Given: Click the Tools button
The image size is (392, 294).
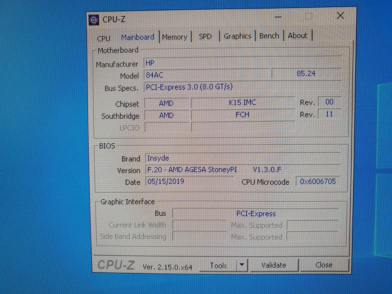Looking at the screenshot, I should (x=218, y=265).
